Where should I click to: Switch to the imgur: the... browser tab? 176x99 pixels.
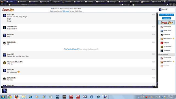pos(56,2)
